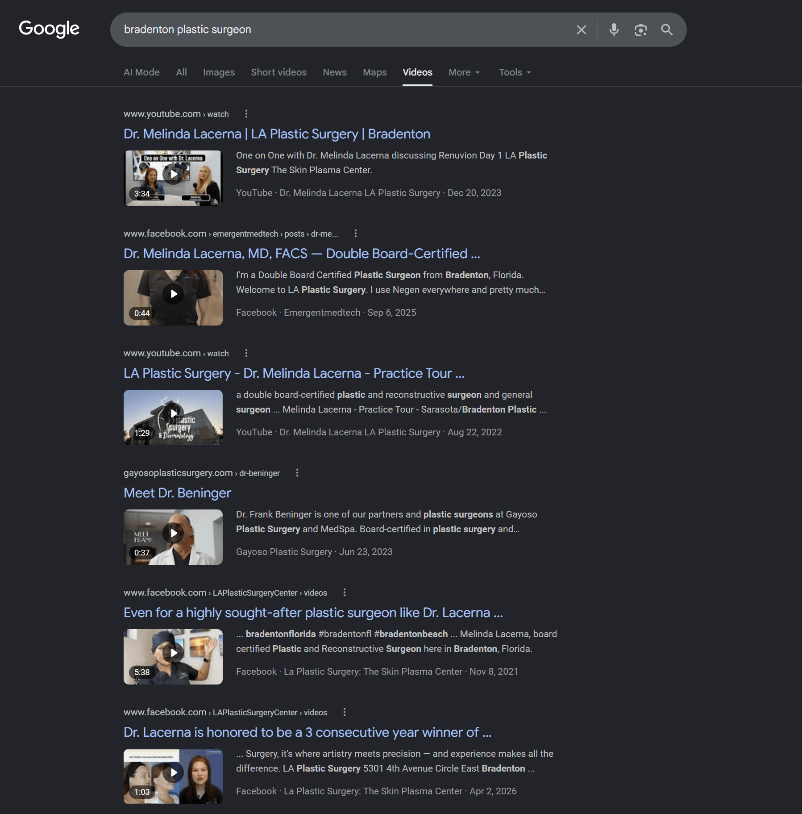The width and height of the screenshot is (802, 814).
Task: Switch to the Images tab
Action: click(x=219, y=72)
